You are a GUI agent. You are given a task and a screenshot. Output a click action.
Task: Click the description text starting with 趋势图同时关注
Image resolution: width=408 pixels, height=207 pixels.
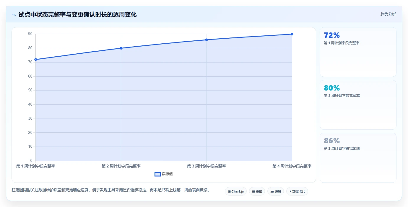110,190
